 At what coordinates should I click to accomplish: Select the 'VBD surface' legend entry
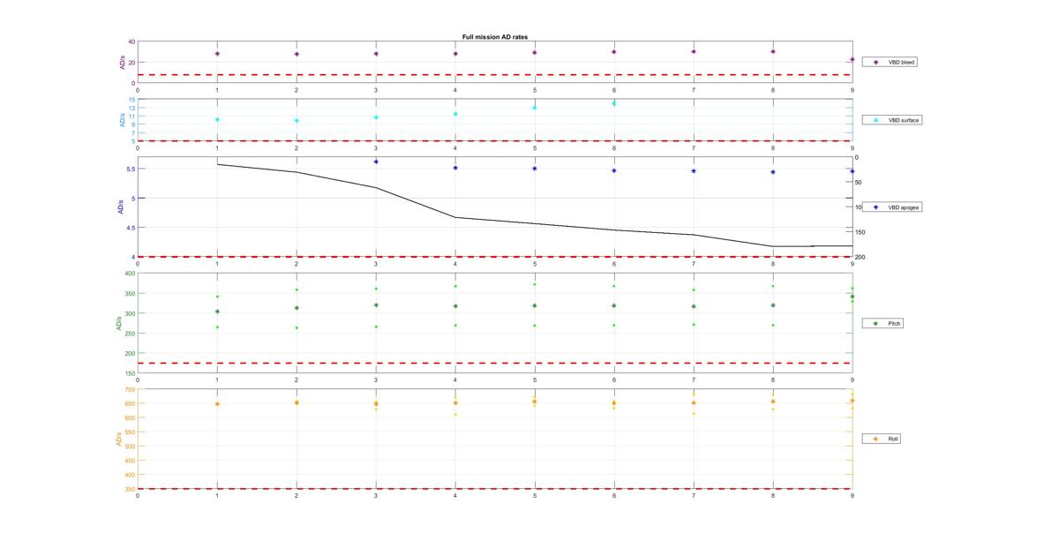click(x=892, y=120)
